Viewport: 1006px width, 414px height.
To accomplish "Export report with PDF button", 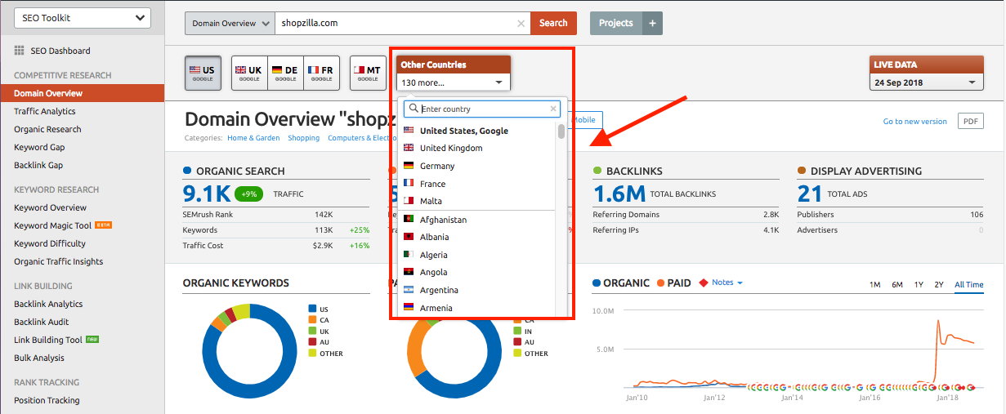I will pyautogui.click(x=971, y=121).
